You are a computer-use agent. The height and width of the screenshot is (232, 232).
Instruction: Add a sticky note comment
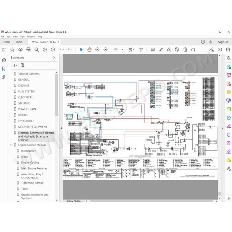pos(153,50)
